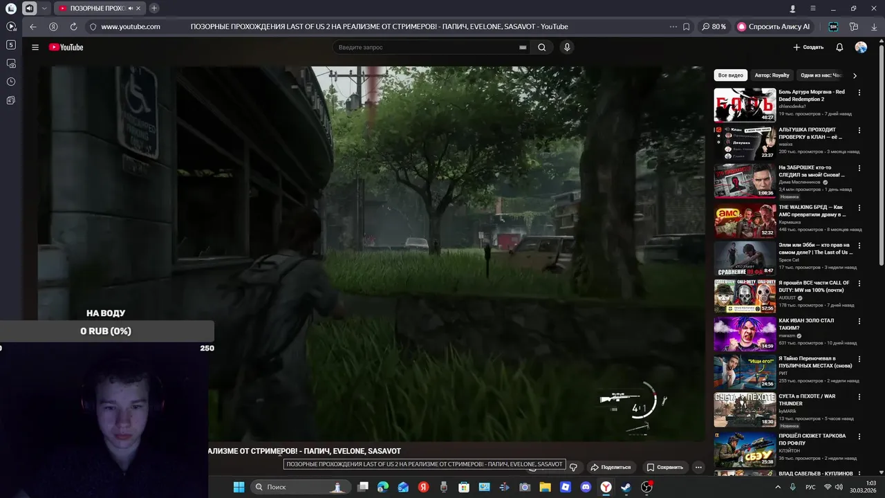This screenshot has height=498, width=885.
Task: Open options menu for На ЗАБРОШКЕ video
Action: click(x=859, y=168)
